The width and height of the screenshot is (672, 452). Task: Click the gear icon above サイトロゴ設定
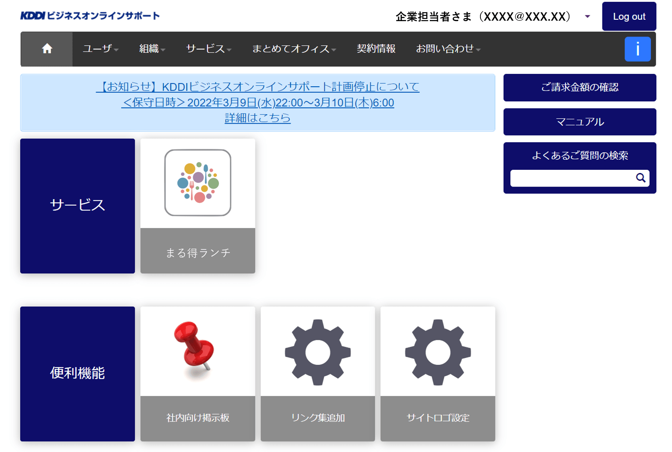438,352
